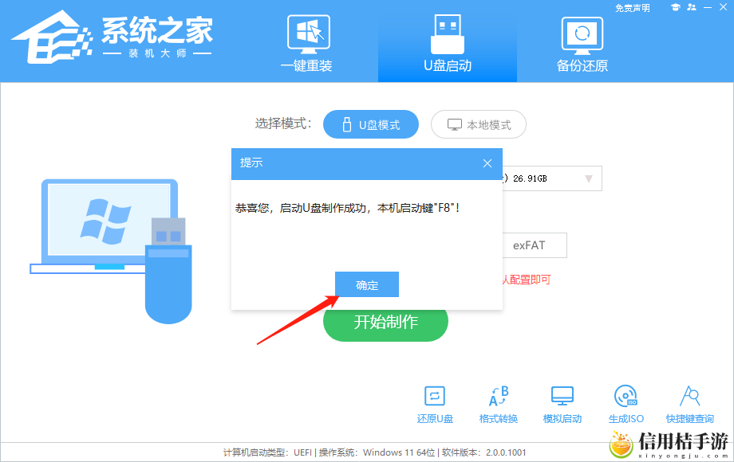Click the graduation cap icon in title bar
This screenshot has height=462, width=734.
click(x=675, y=7)
